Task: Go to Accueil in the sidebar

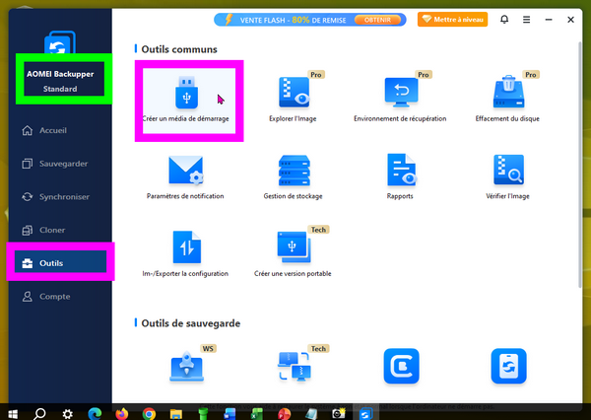Action: [x=53, y=131]
